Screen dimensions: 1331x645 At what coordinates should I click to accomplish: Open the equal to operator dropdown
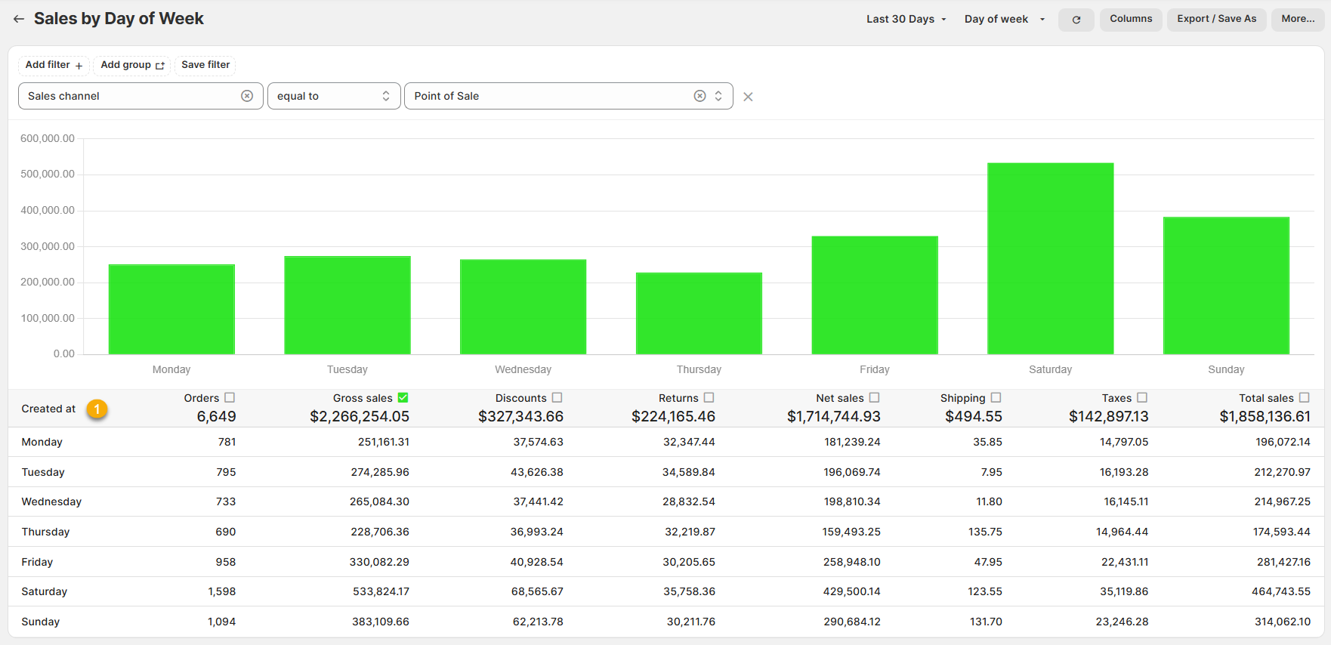333,96
